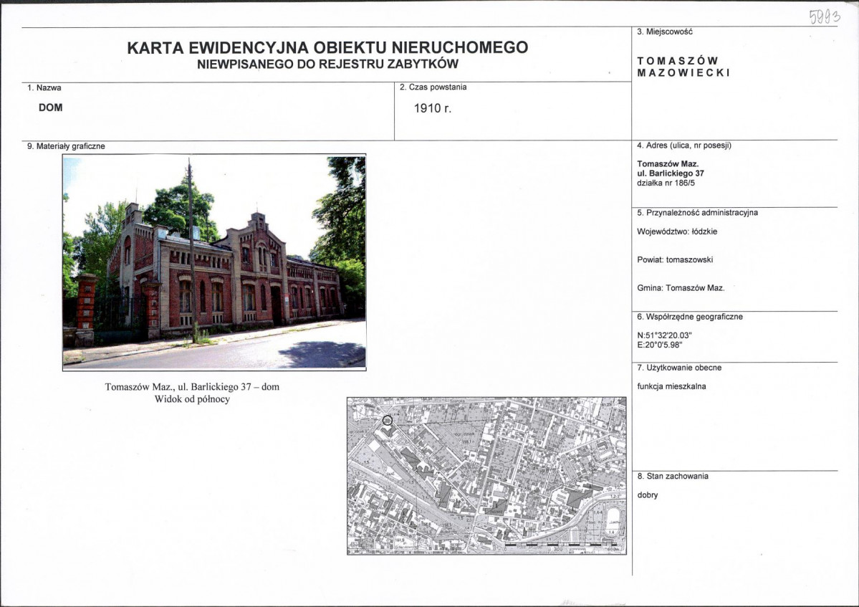Click the value 'funkcja mieszkalna'
Viewport: 859px width, 607px height.
pyautogui.click(x=671, y=386)
